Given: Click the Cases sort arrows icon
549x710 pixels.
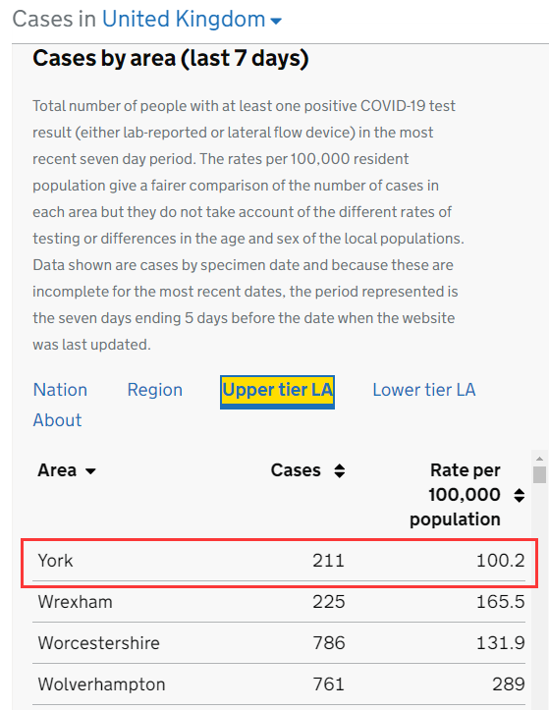Looking at the screenshot, I should pyautogui.click(x=339, y=471).
